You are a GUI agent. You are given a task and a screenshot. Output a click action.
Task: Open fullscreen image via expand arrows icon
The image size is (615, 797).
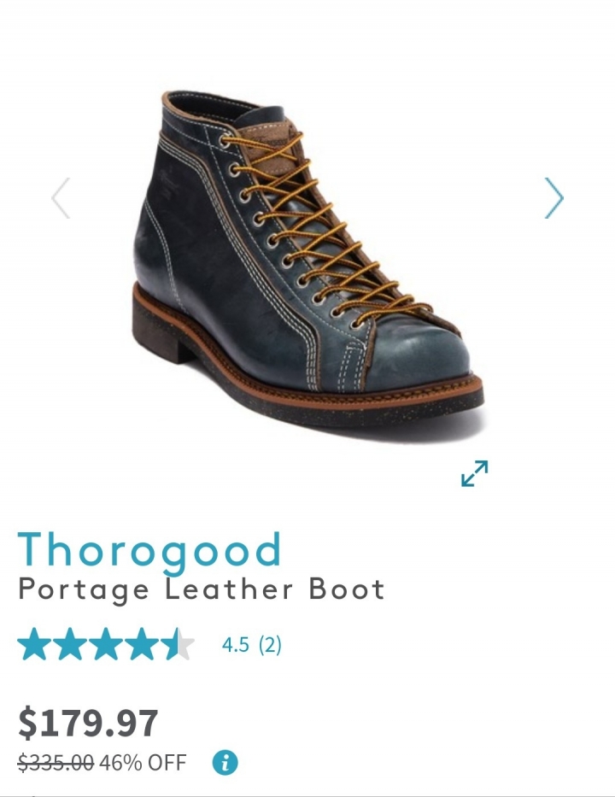coord(475,473)
